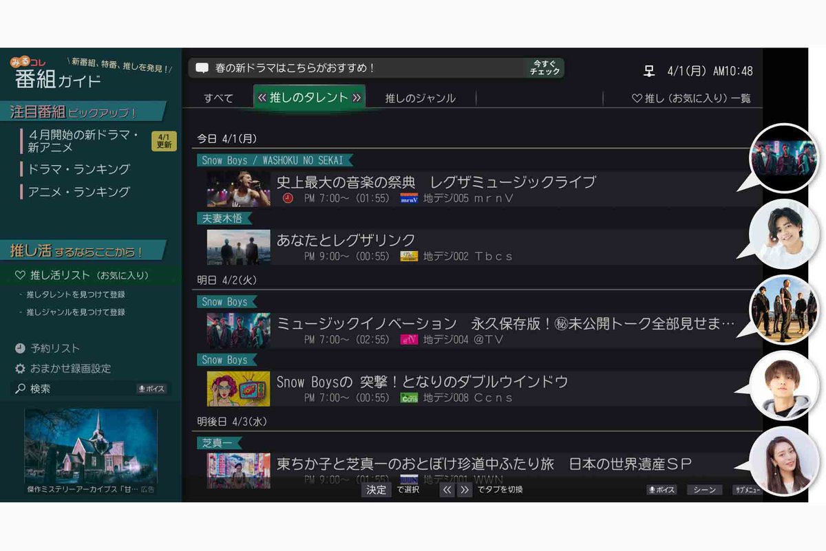826x551 pixels.
Task: Click the 芝真一 talent tag
Action: (x=219, y=442)
